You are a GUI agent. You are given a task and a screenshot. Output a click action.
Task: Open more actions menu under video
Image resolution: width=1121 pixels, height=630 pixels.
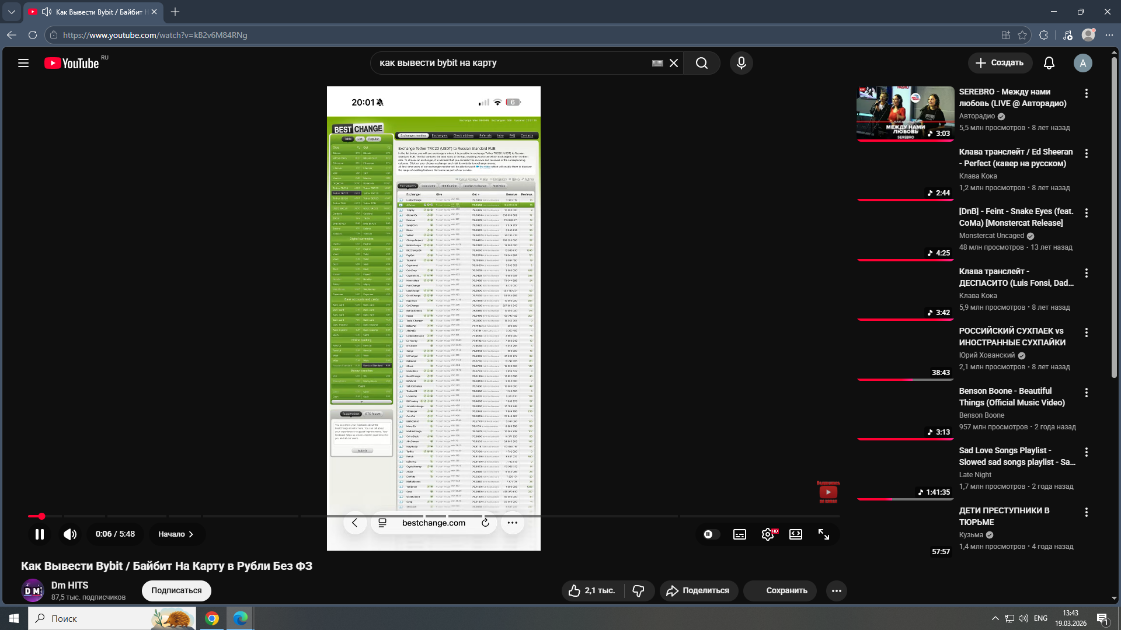(x=836, y=591)
